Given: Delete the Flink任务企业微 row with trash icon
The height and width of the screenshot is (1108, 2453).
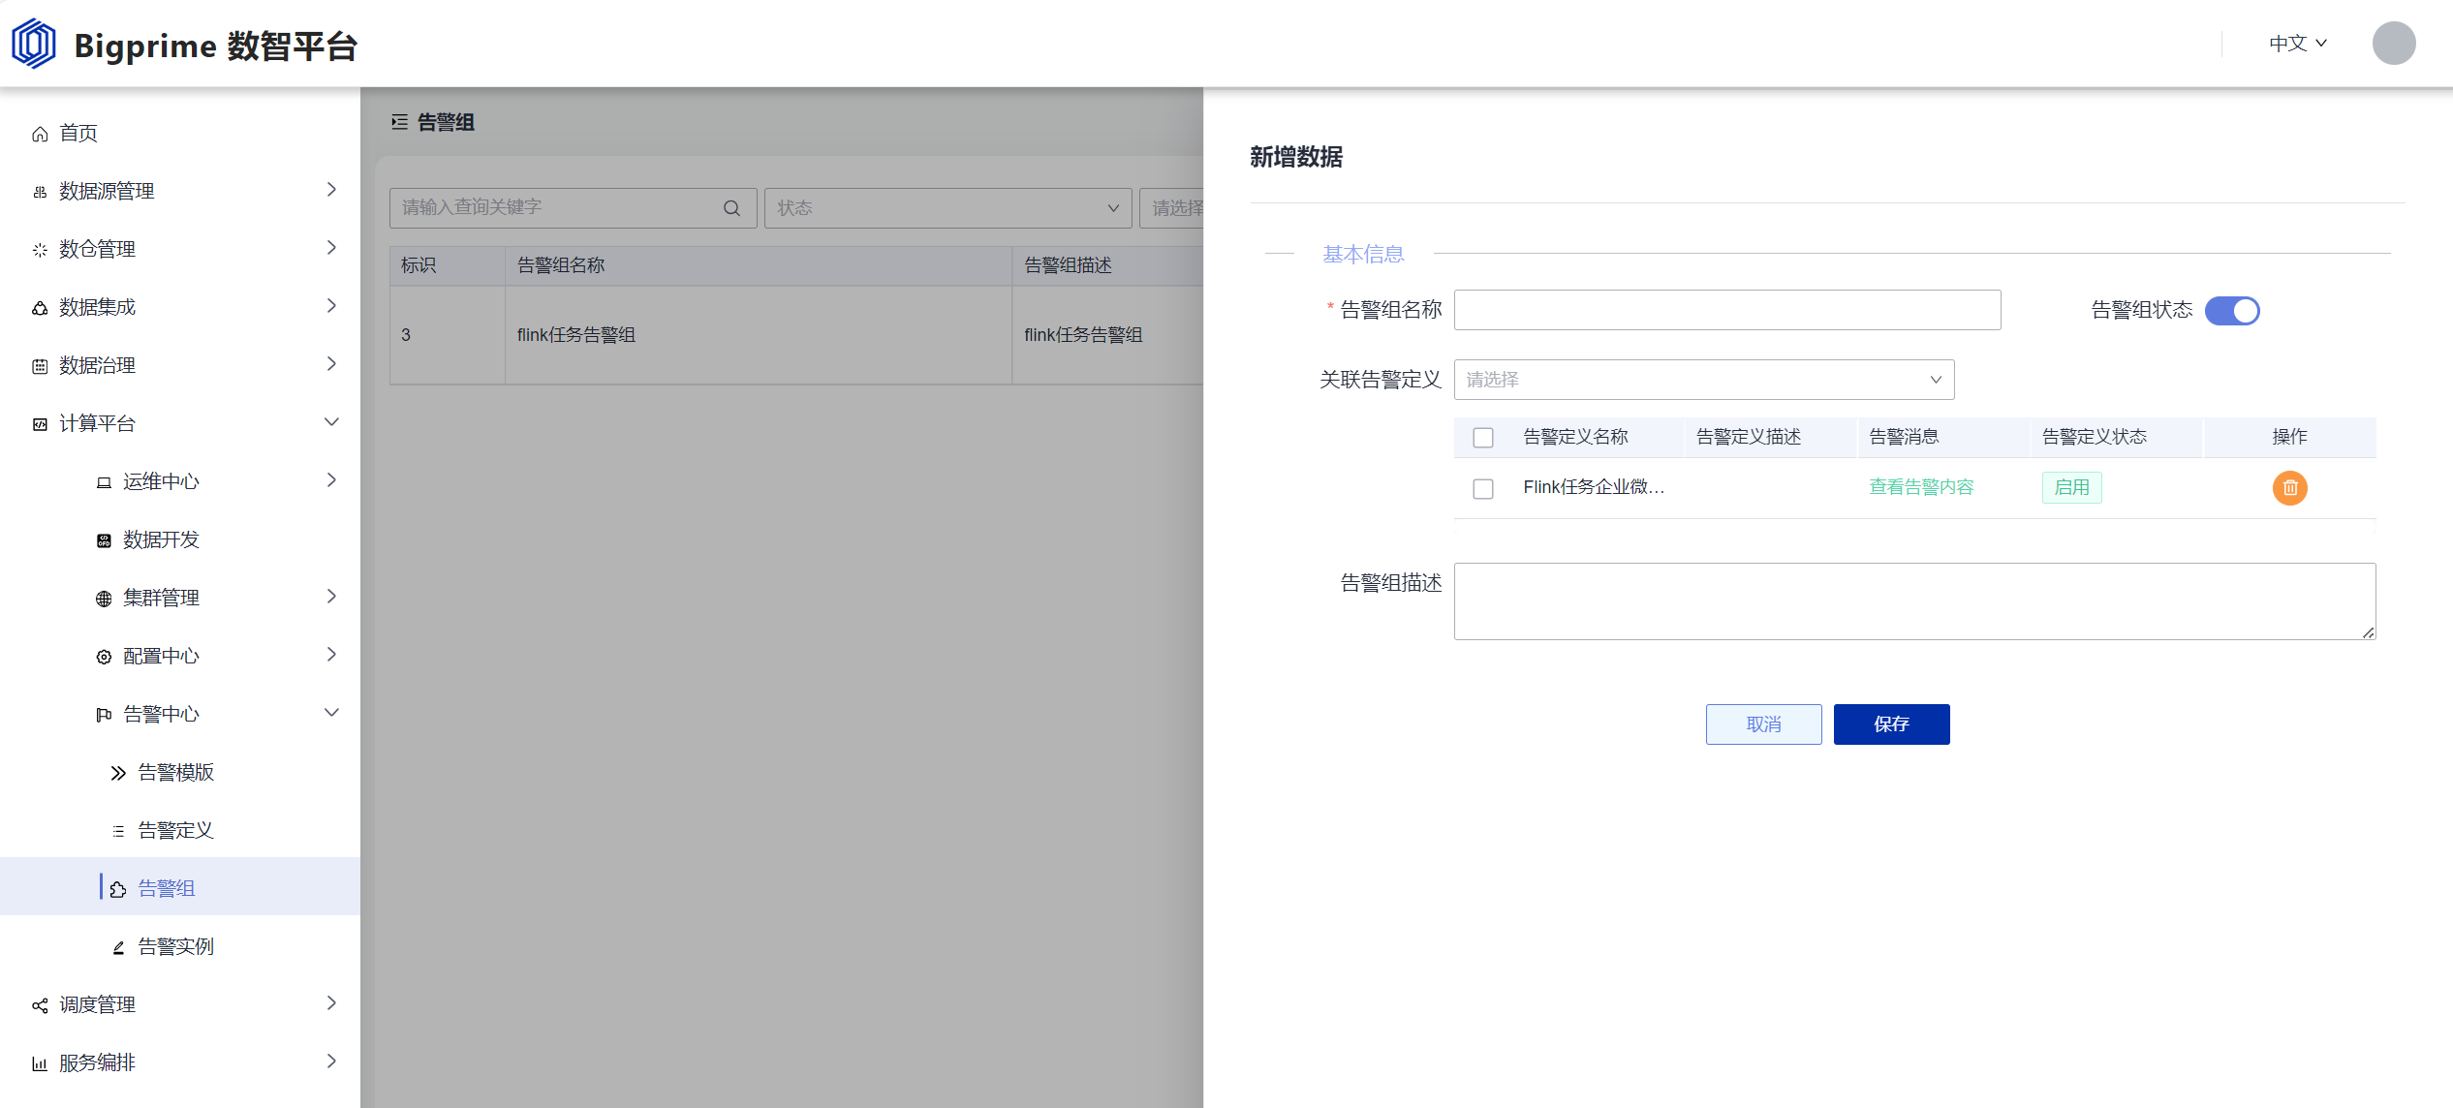Looking at the screenshot, I should (2289, 487).
